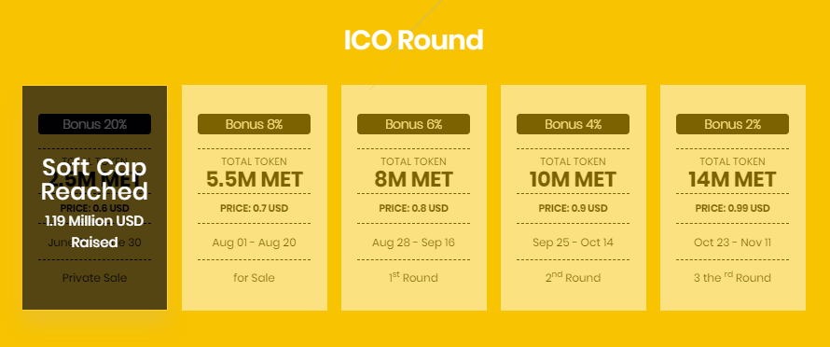
Task: Select the PRICE: 0.8 USD label
Action: click(413, 208)
